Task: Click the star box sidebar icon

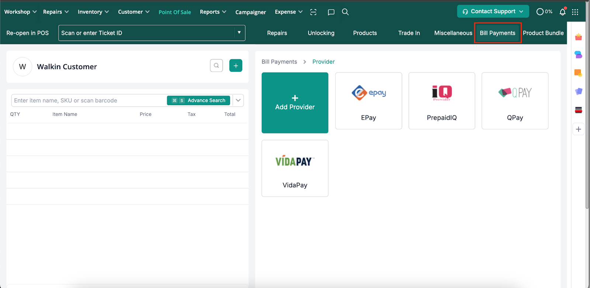Action: [578, 37]
